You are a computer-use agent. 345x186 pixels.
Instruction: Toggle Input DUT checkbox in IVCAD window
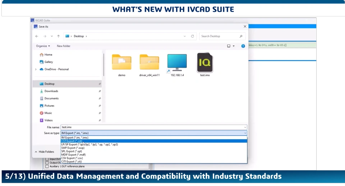pos(47,159)
